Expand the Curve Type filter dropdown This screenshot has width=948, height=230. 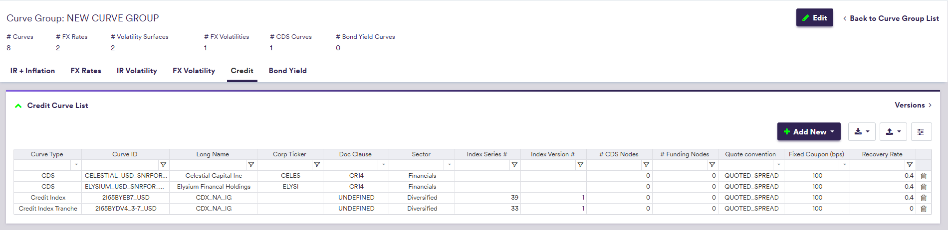tap(76, 165)
